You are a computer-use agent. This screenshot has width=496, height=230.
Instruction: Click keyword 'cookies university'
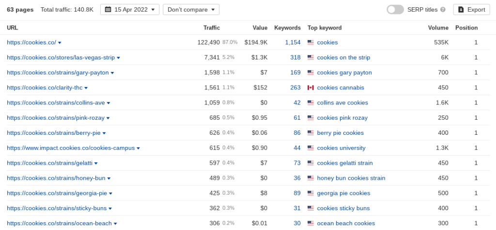click(x=341, y=148)
